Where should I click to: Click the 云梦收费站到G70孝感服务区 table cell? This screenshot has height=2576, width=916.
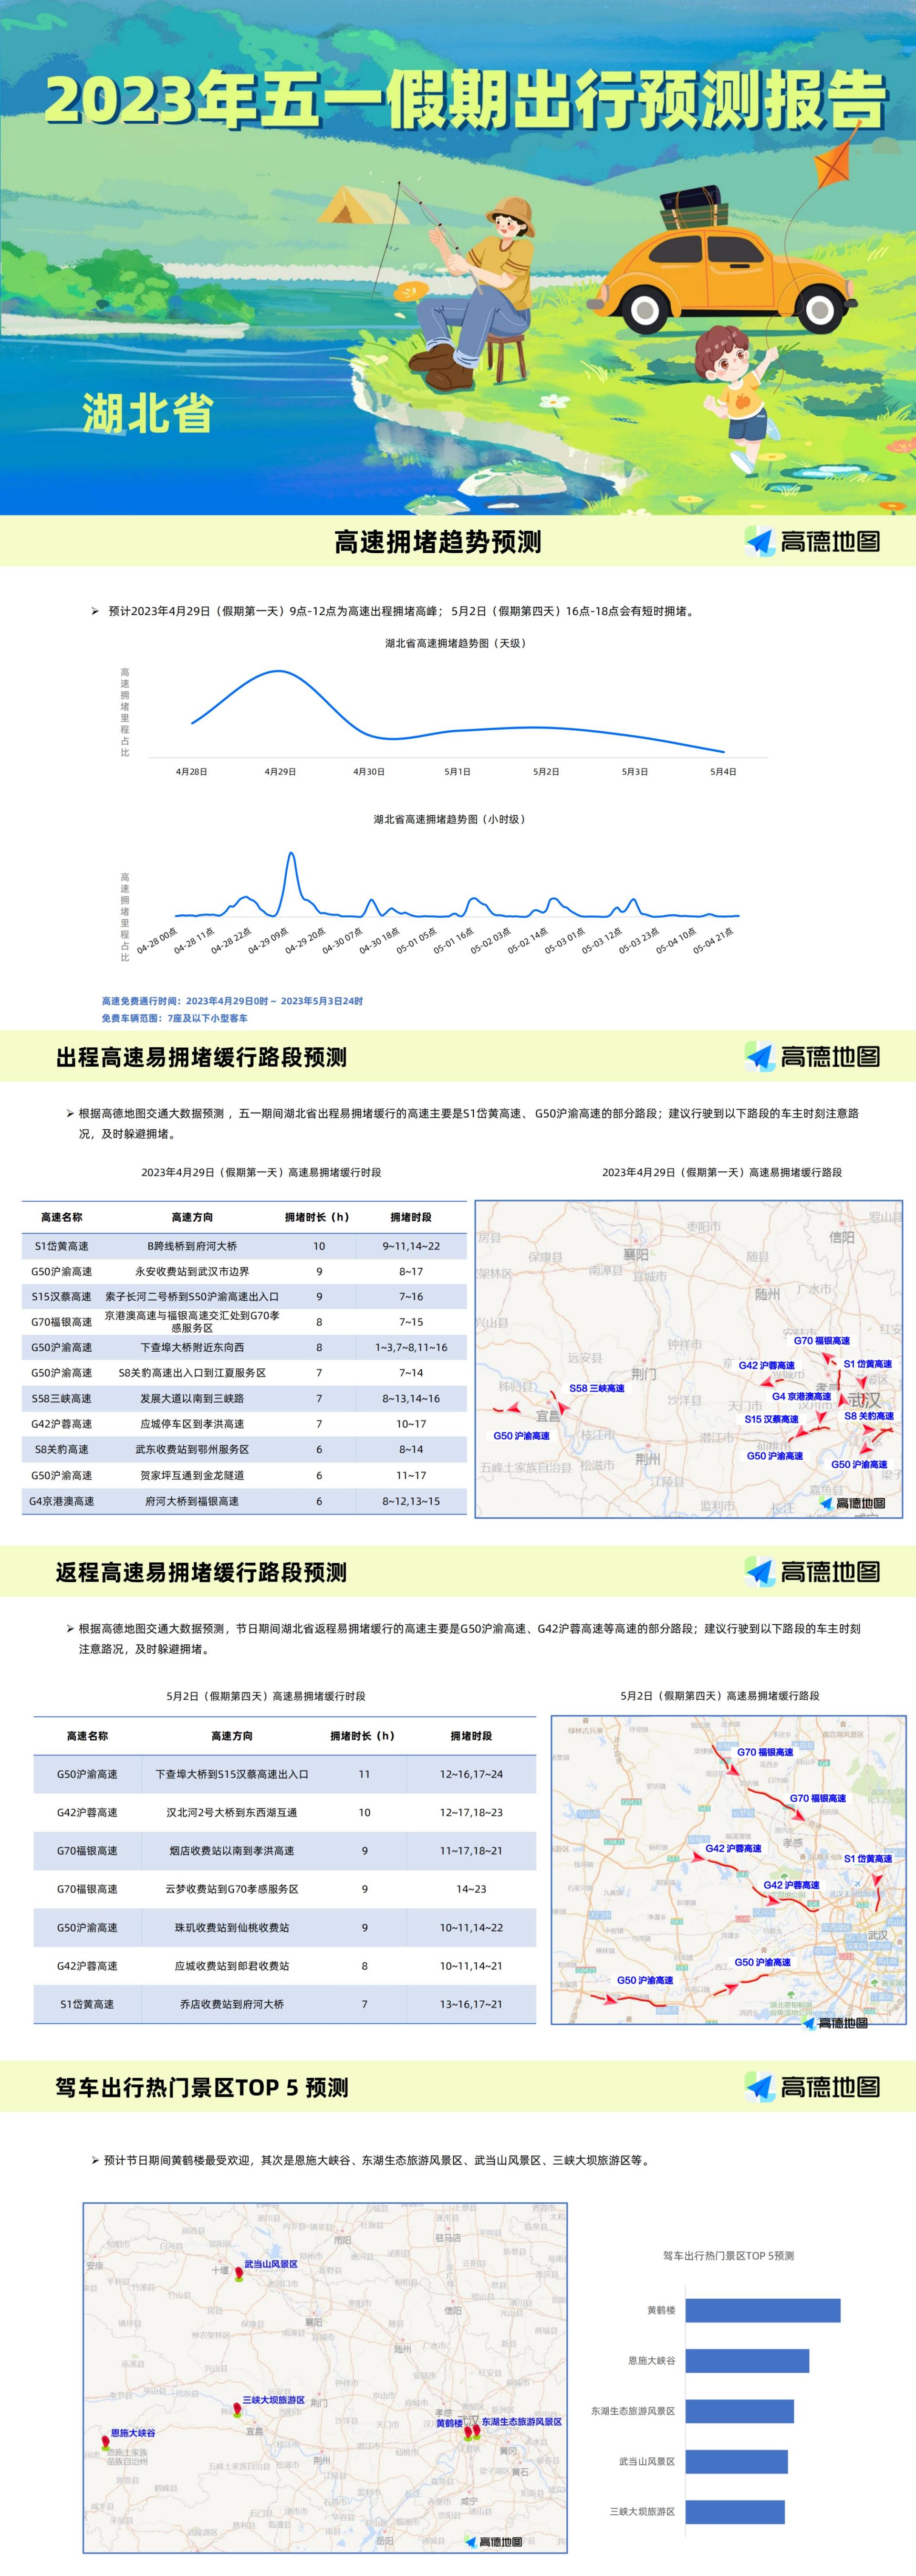coord(232,1889)
